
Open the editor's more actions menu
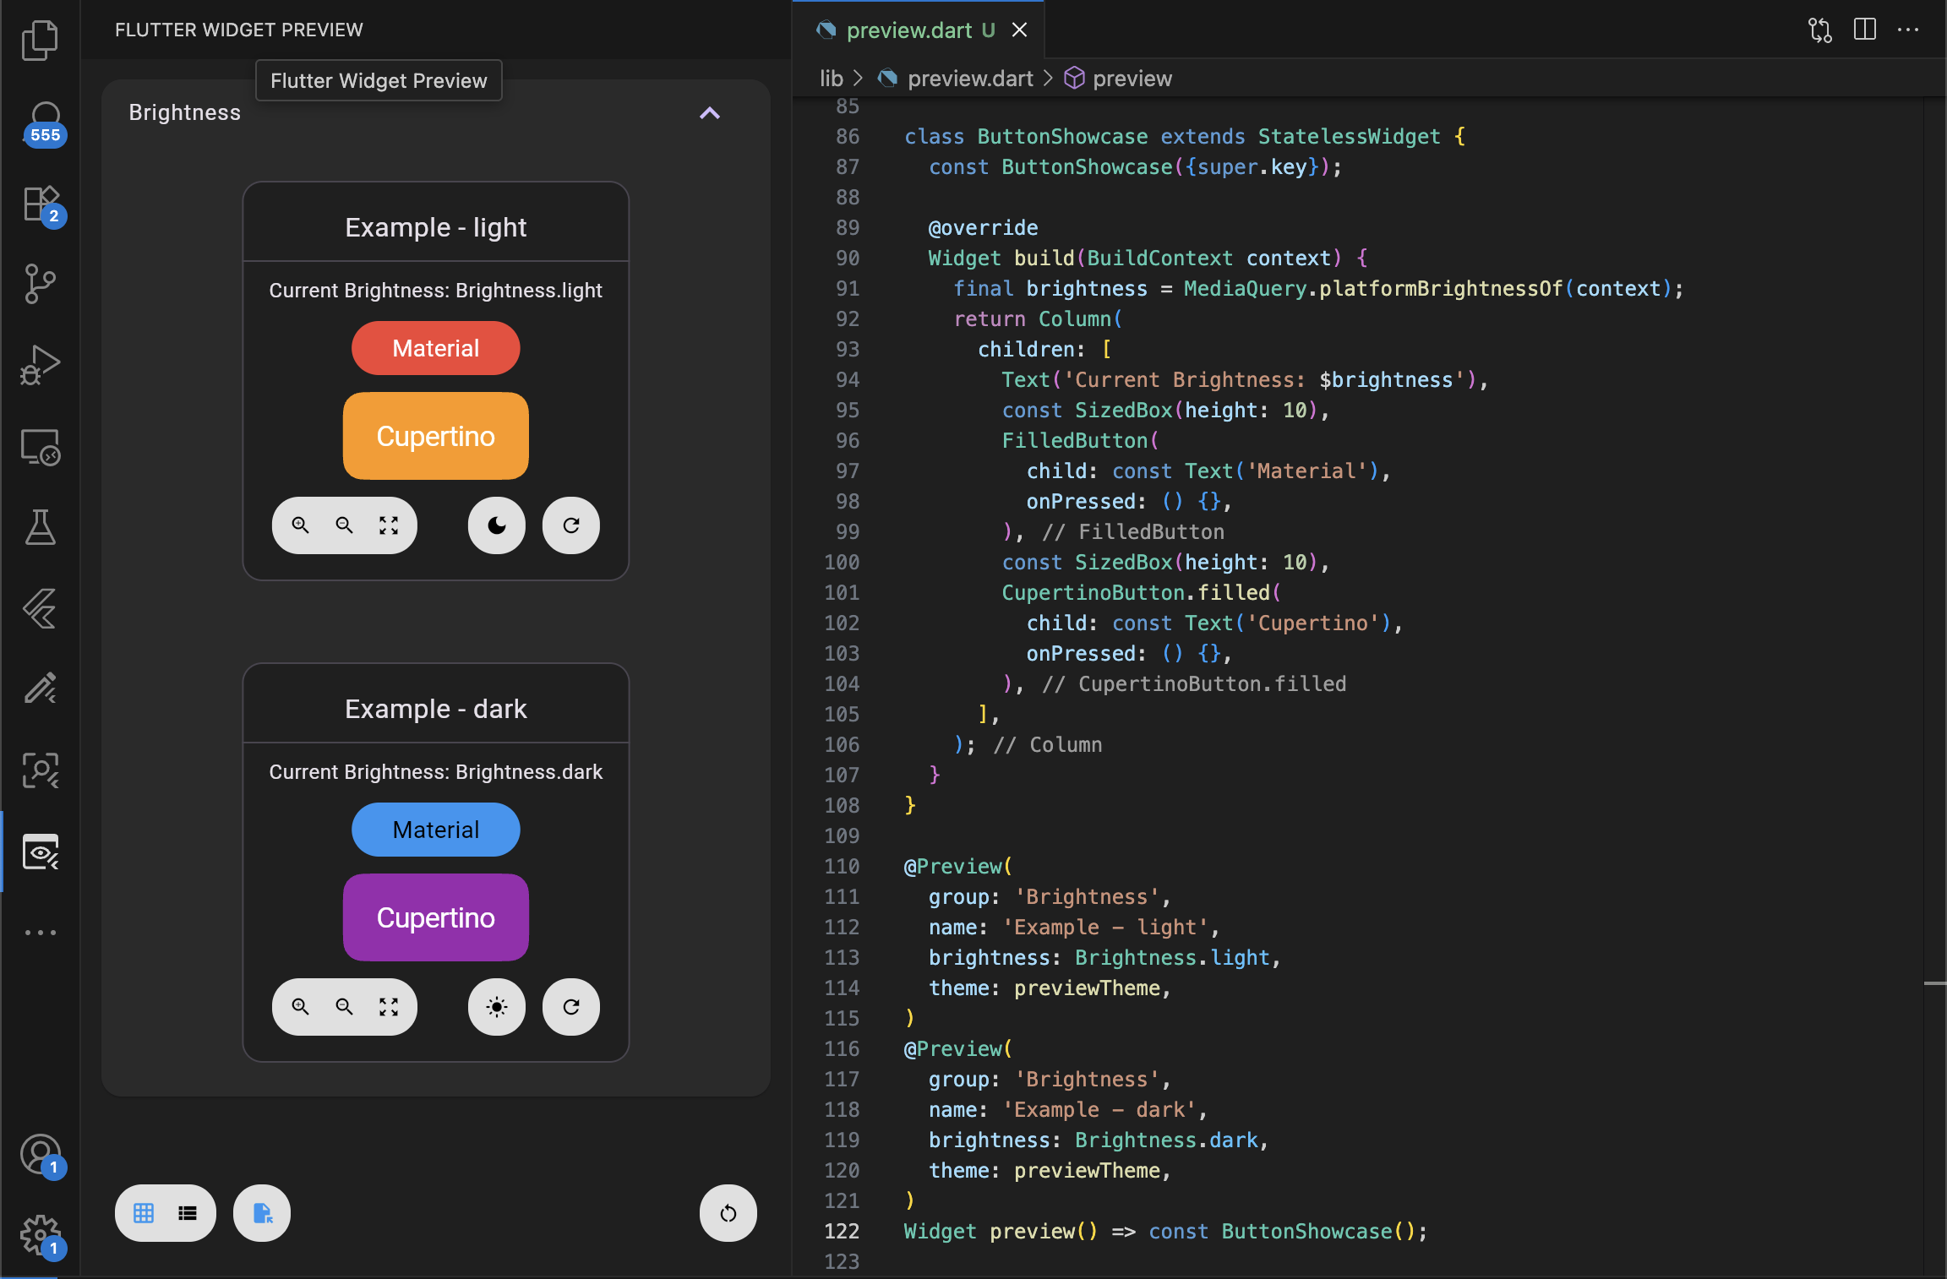point(1906,30)
